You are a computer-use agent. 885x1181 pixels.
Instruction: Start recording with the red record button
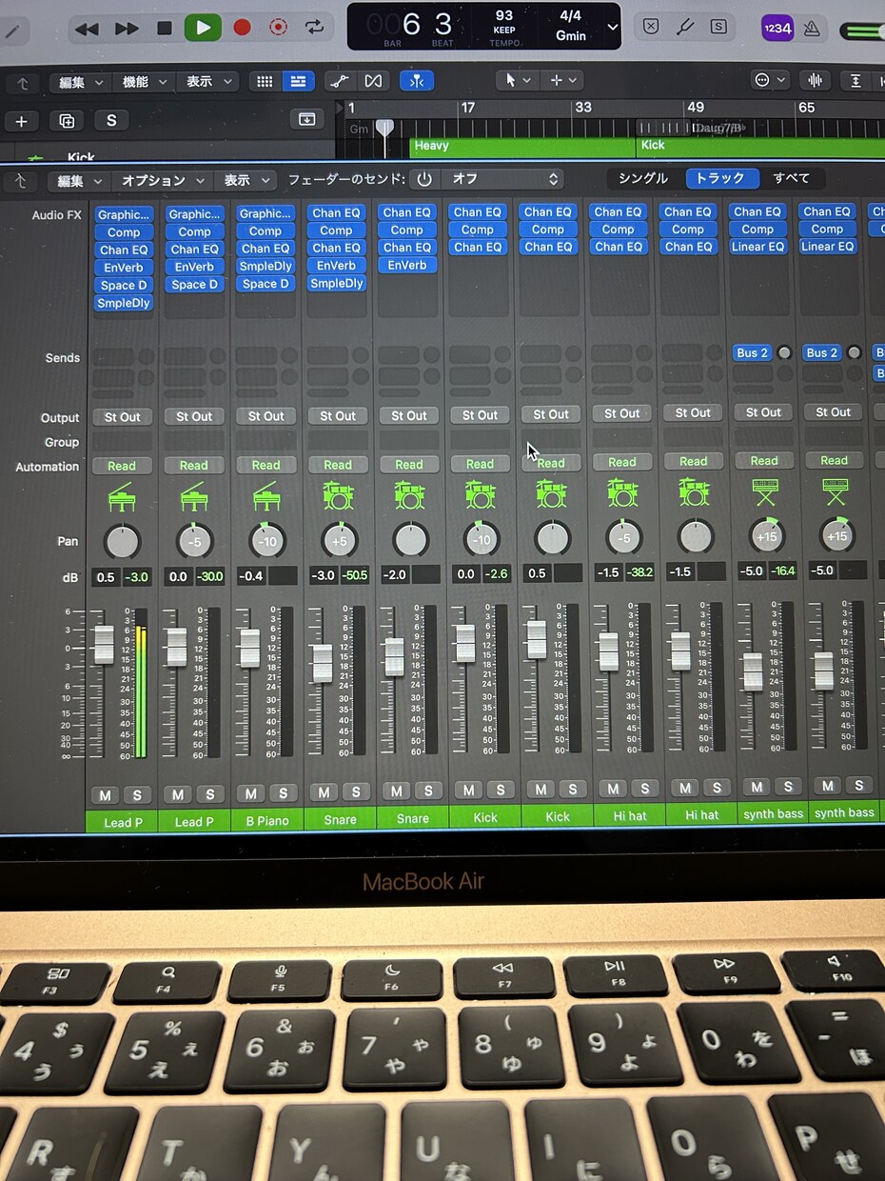coord(243,28)
